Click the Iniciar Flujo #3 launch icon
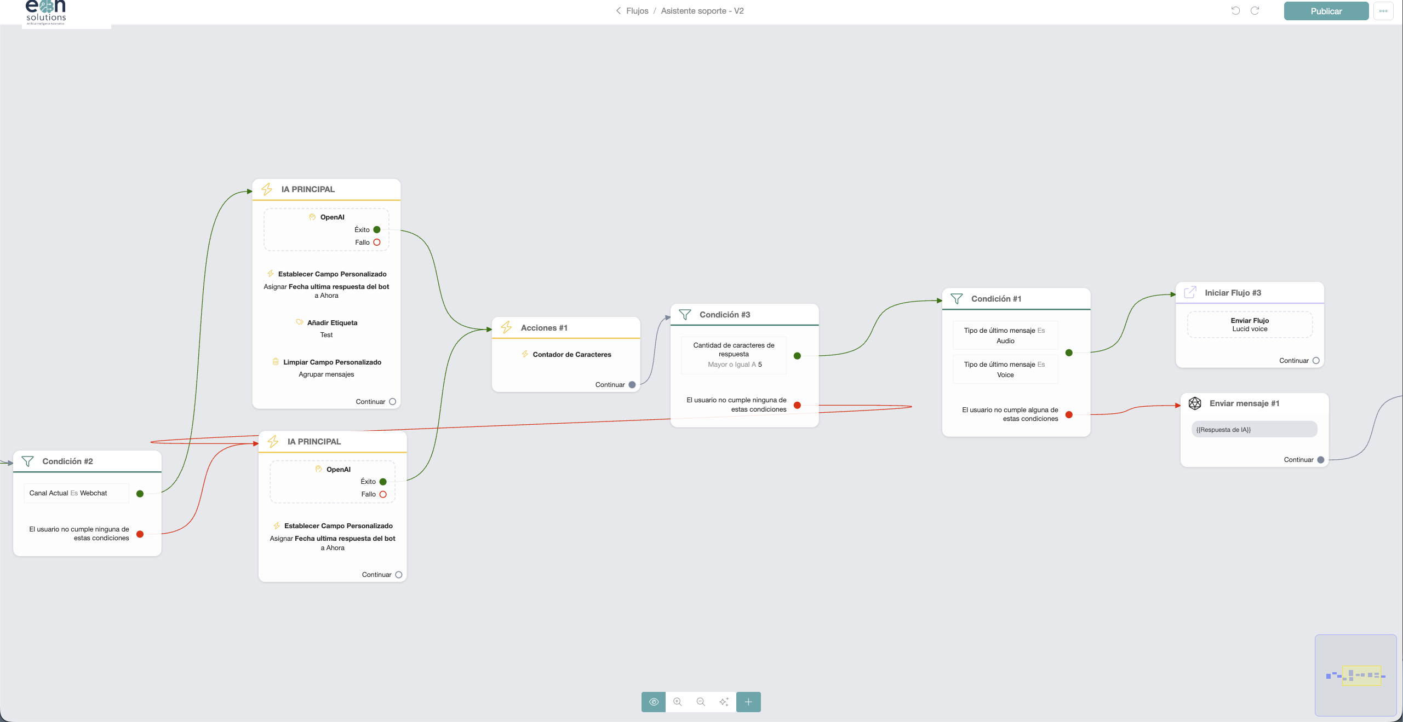Image resolution: width=1403 pixels, height=722 pixels. coord(1190,293)
